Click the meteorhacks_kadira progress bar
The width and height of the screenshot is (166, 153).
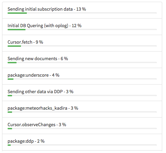coord(82,112)
